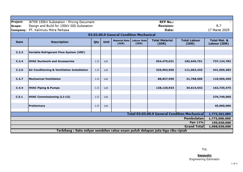Image resolution: width=243 pixels, height=172 pixels.
Task: Click the 'Total Material (IDR)' column header
Action: 162,42
